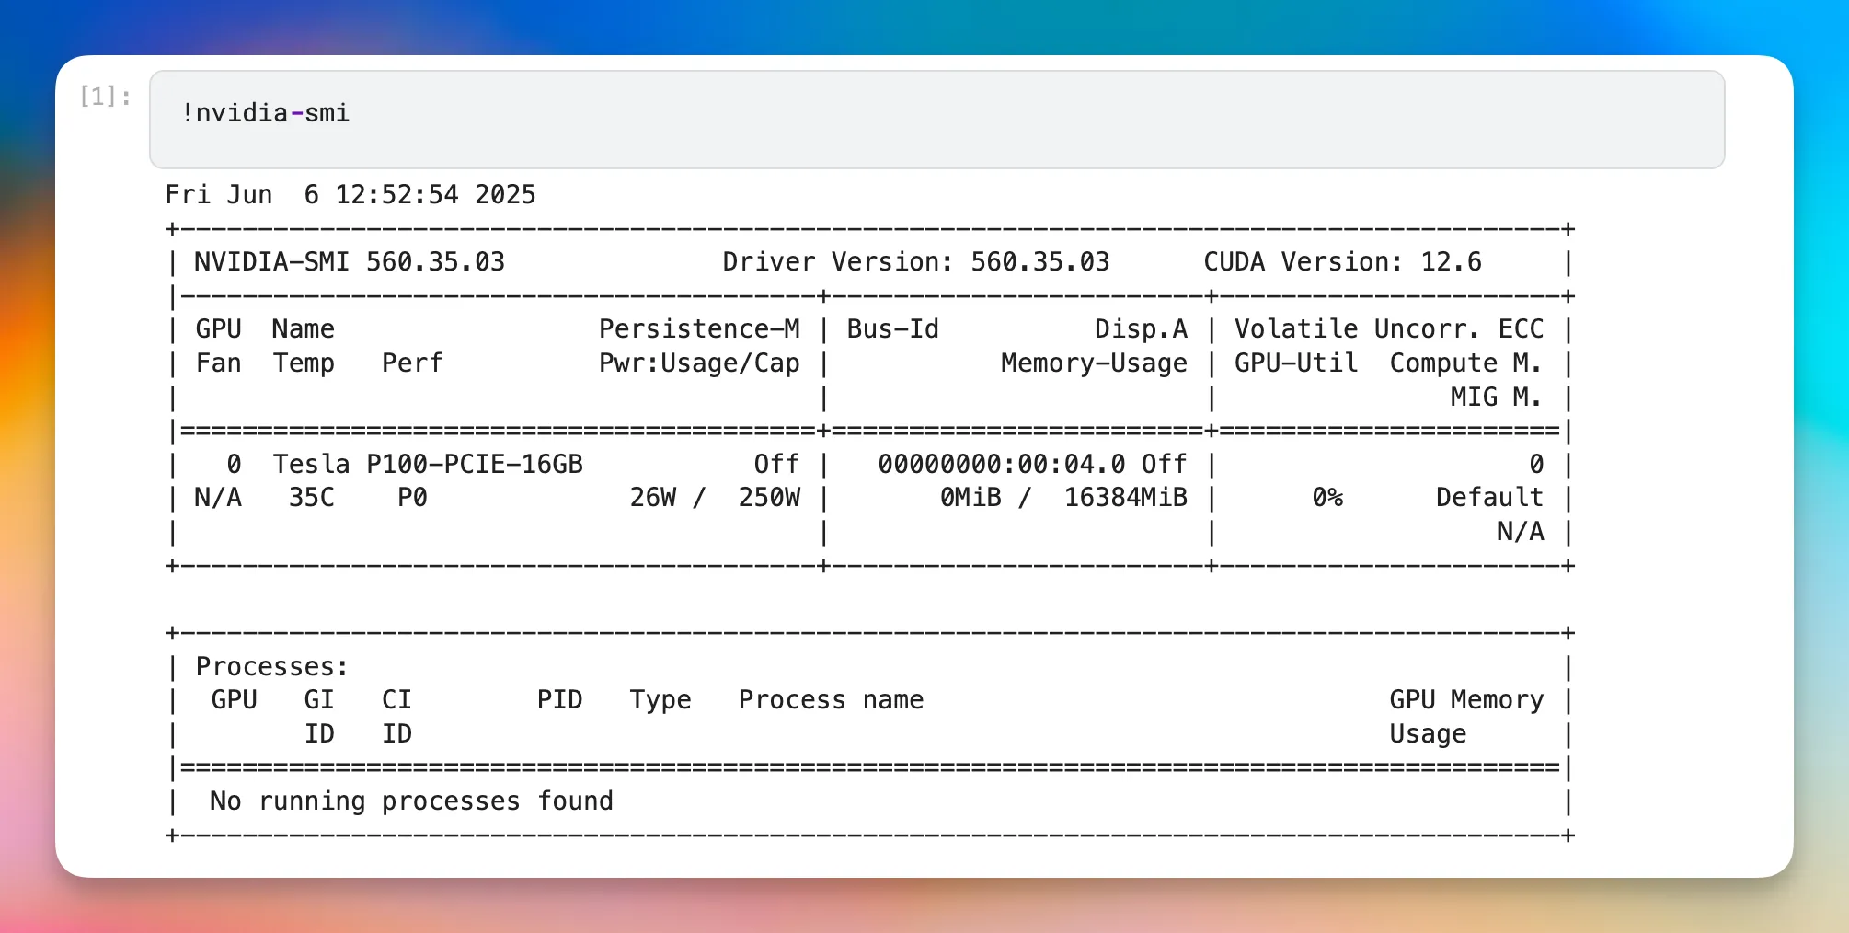Click the Tesla P100-PCIE-16GB GPU name
Image resolution: width=1849 pixels, height=933 pixels.
coord(428,464)
